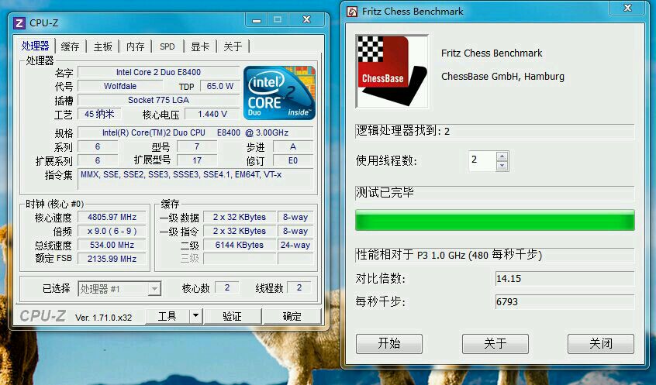Click the core voltage value 1.440 V
Screen dimensions: 656x385
[212, 114]
